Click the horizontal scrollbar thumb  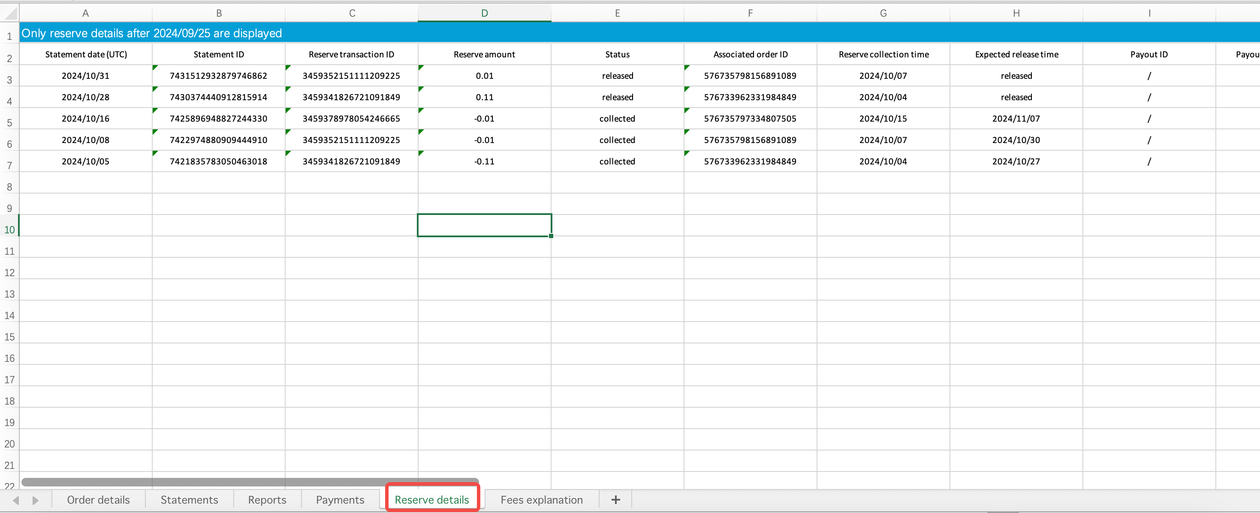click(x=250, y=482)
